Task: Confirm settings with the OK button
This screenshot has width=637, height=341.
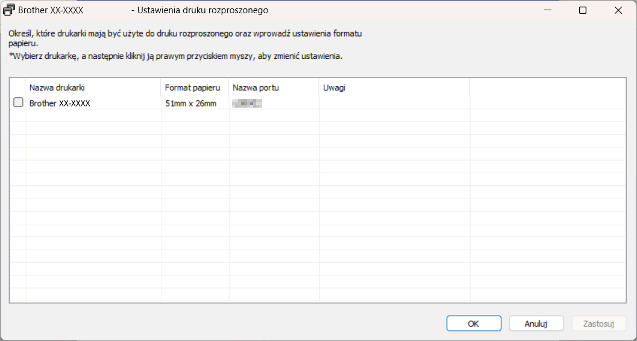Action: [x=474, y=324]
